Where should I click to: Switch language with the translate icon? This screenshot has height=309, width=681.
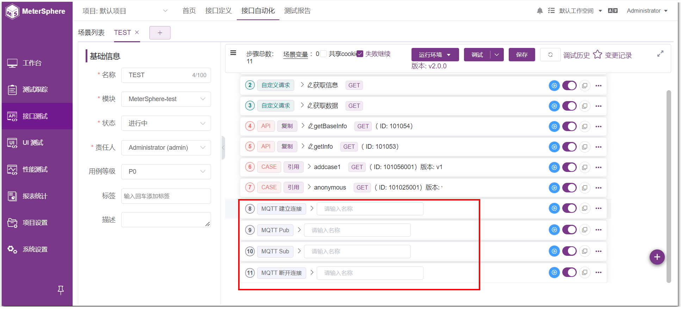pyautogui.click(x=613, y=11)
